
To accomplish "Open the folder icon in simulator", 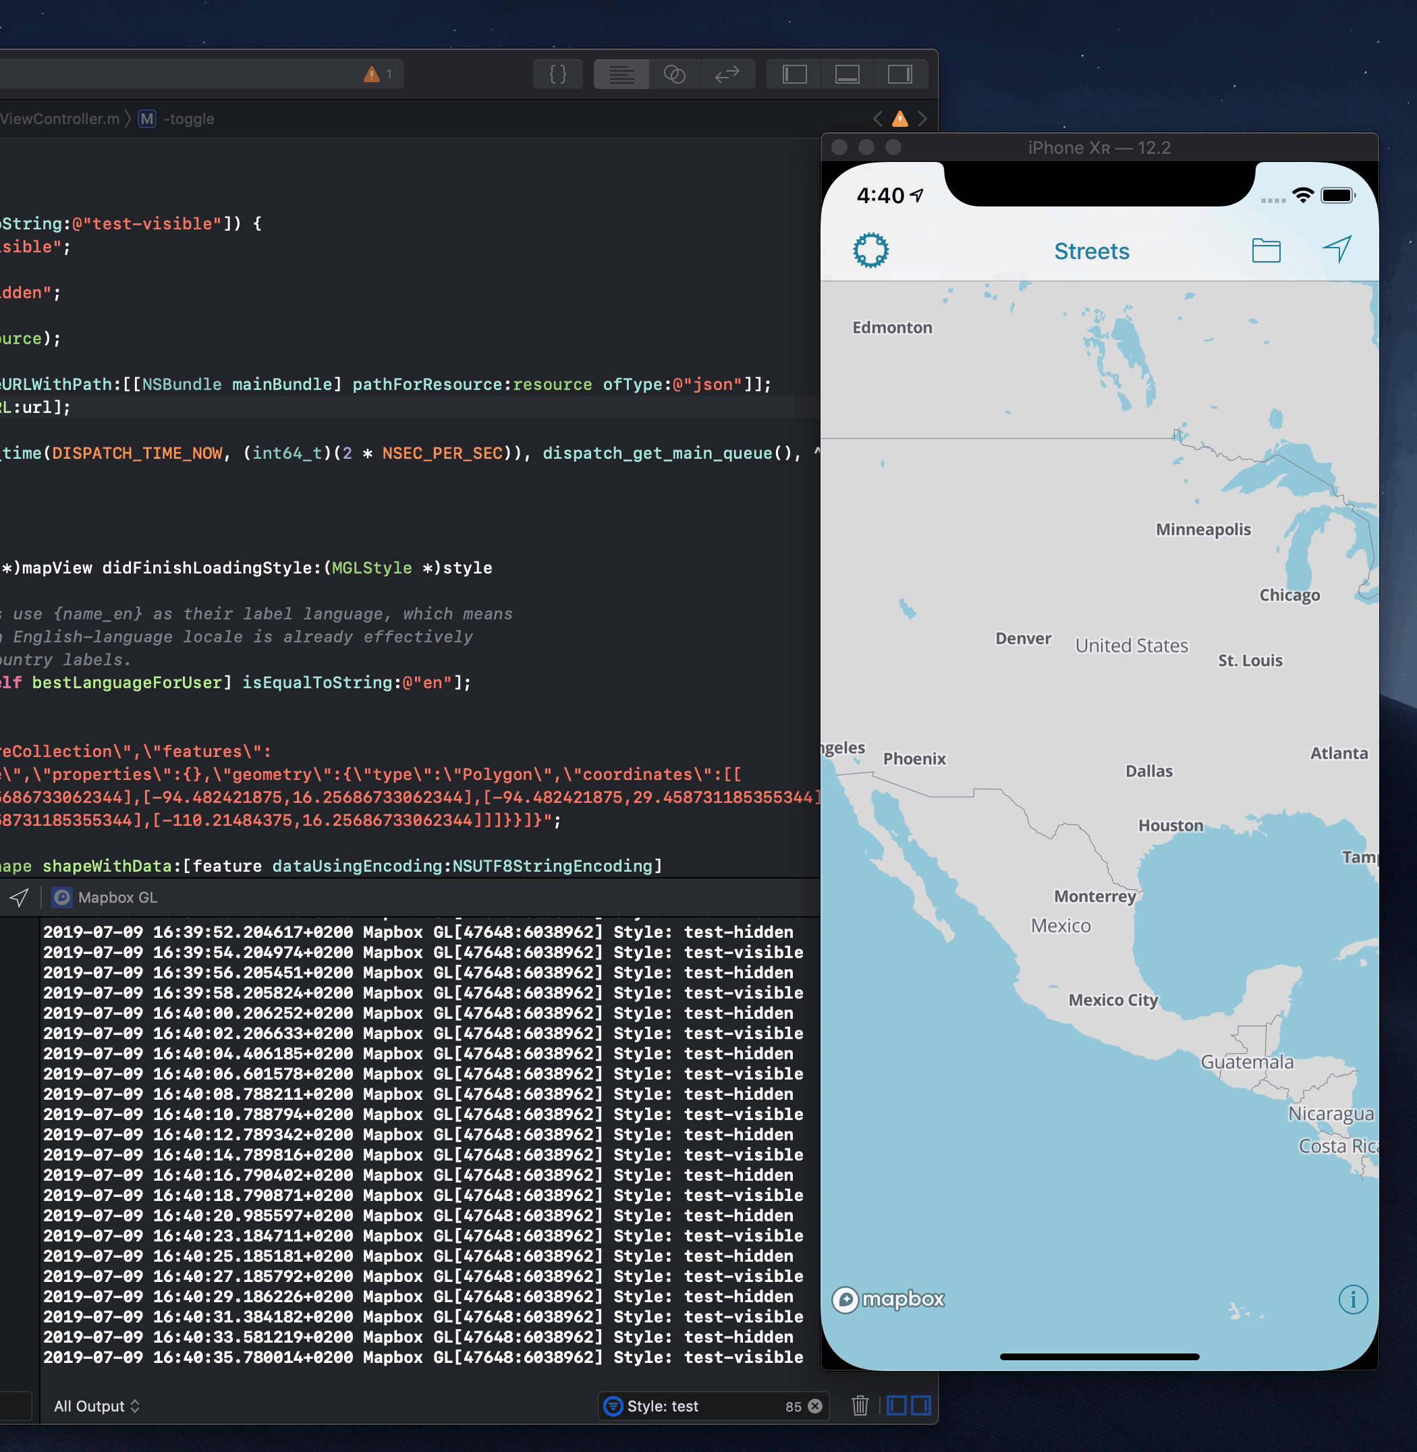I will point(1266,251).
